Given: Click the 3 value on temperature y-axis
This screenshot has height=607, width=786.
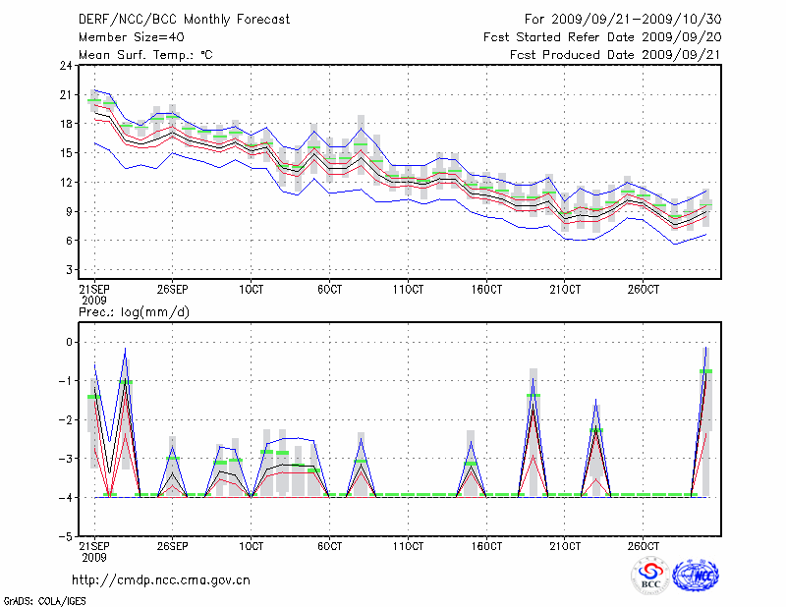Looking at the screenshot, I should point(69,269).
